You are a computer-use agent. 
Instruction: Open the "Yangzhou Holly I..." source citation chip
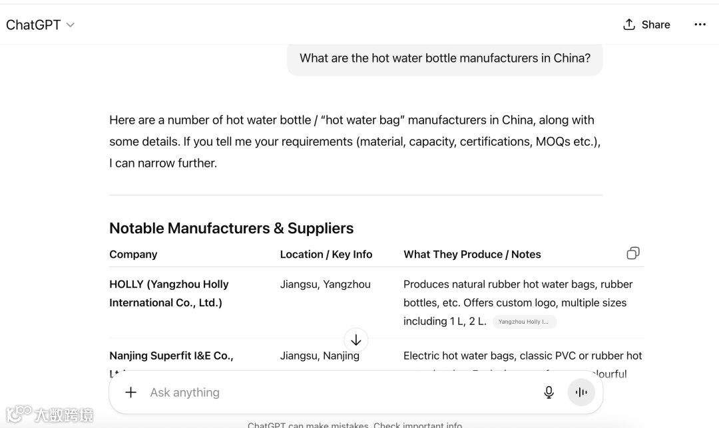click(x=524, y=322)
